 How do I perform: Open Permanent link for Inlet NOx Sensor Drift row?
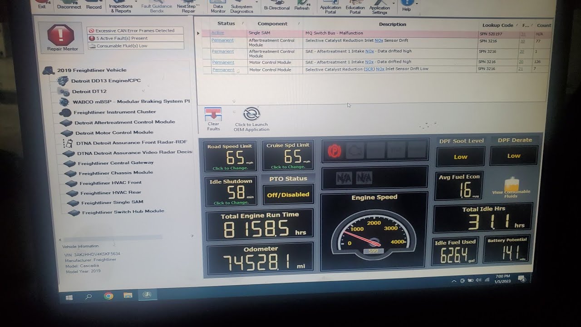pyautogui.click(x=222, y=40)
